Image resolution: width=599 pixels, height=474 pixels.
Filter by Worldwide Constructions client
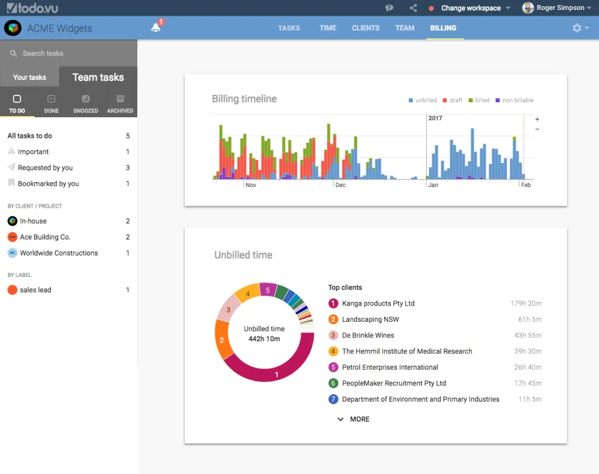click(x=69, y=253)
